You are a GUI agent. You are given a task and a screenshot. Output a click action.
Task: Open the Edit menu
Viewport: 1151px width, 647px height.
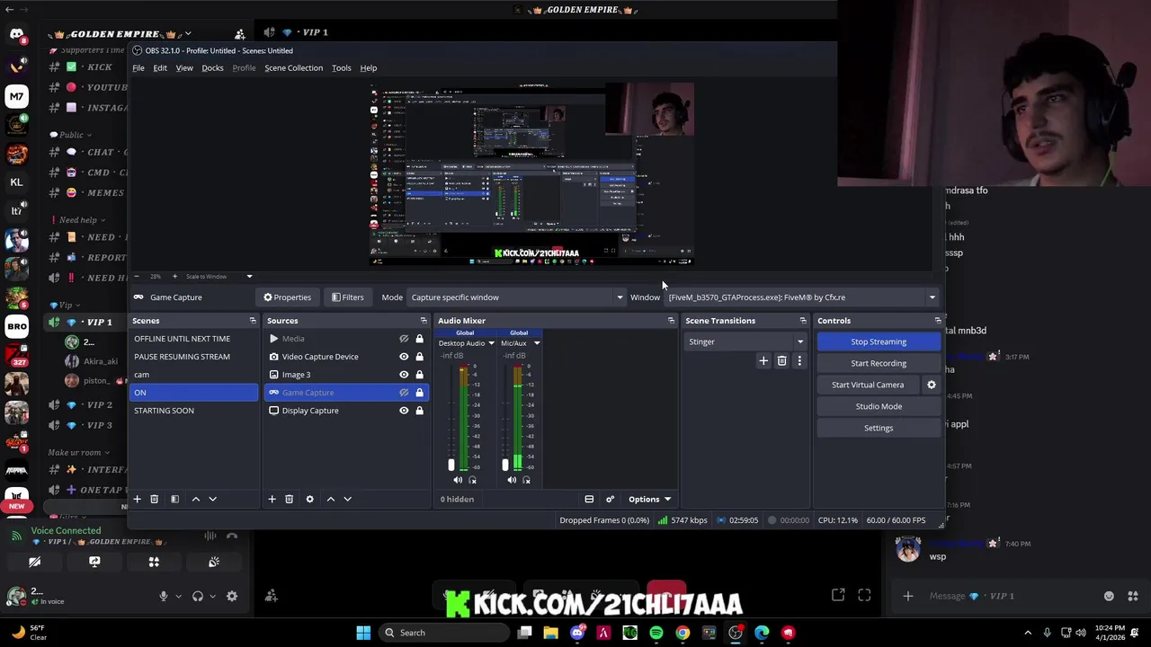point(160,68)
